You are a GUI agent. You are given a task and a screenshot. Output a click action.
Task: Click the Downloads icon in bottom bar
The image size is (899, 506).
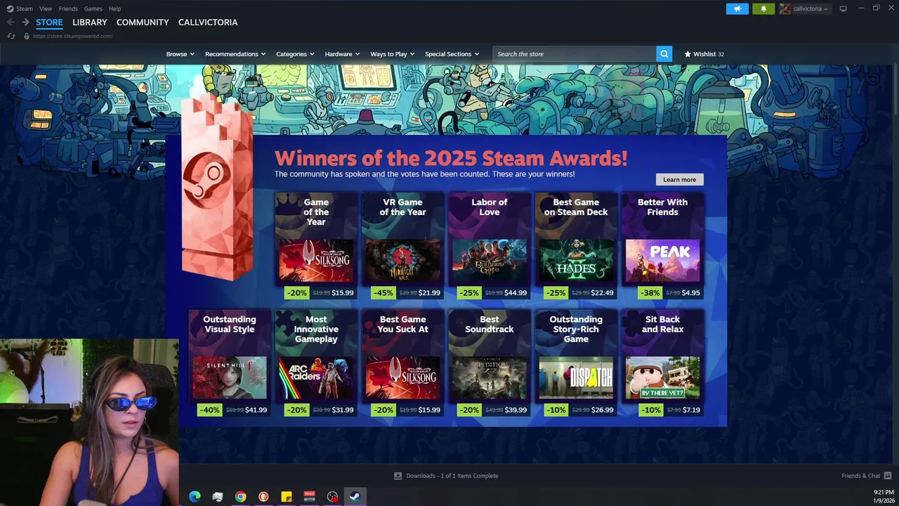(x=398, y=476)
